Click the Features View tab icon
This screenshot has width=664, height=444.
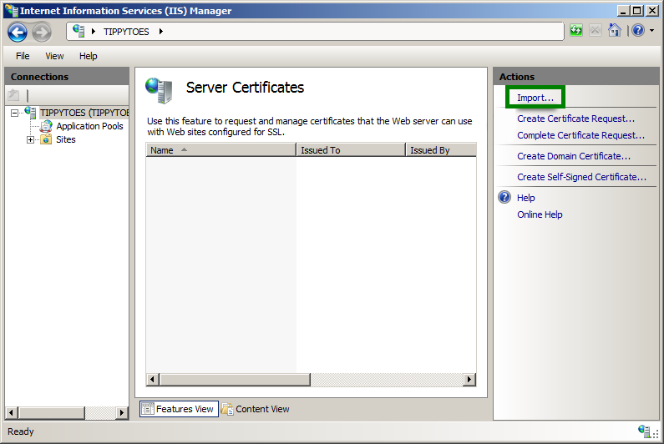pyautogui.click(x=148, y=409)
